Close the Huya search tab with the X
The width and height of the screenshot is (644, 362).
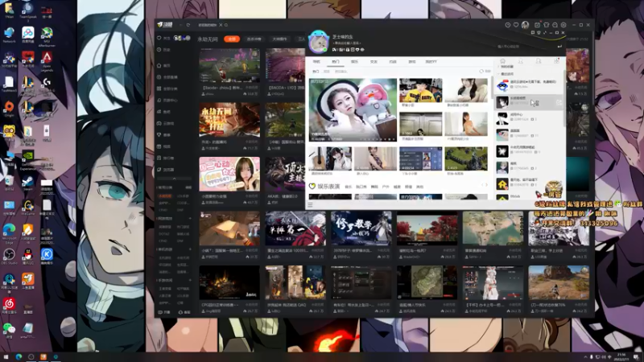click(x=221, y=25)
